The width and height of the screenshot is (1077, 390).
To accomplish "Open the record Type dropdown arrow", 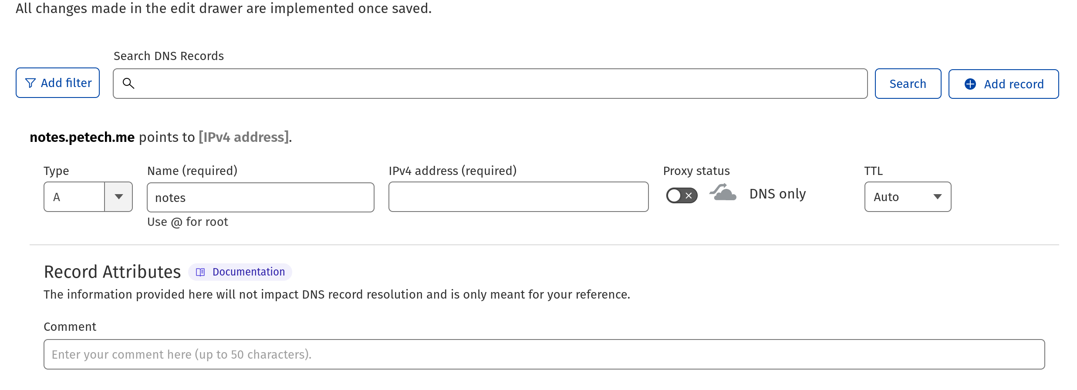I will (x=118, y=197).
